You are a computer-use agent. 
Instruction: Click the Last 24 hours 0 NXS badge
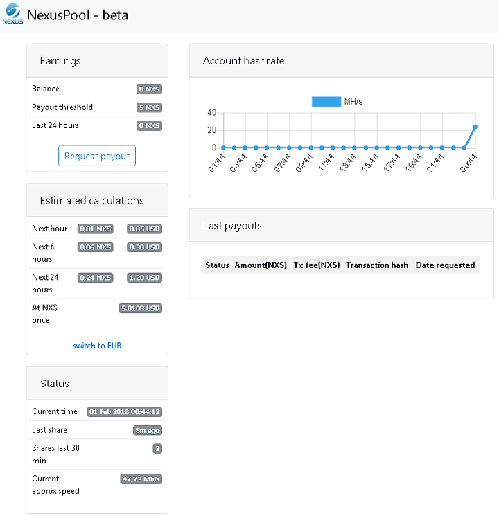click(149, 125)
